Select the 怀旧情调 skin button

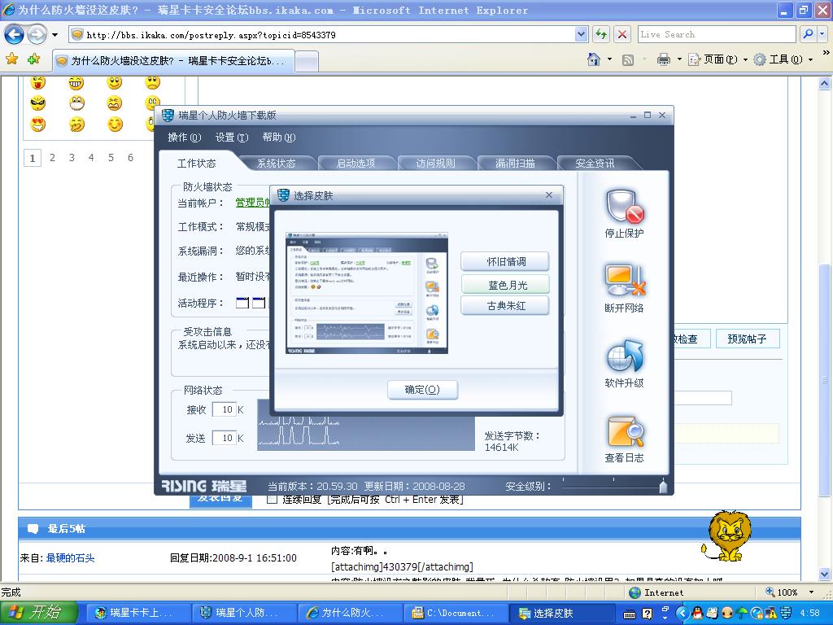click(x=505, y=261)
